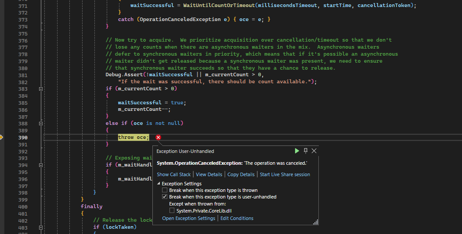
Task: Collapse the else-if block at line 388
Action: click(41, 124)
